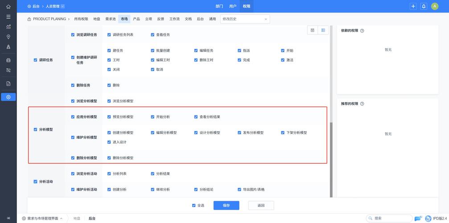This screenshot has height=223, width=449.
Task: Open the settings gear sidebar icon
Action: pyautogui.click(x=8, y=97)
